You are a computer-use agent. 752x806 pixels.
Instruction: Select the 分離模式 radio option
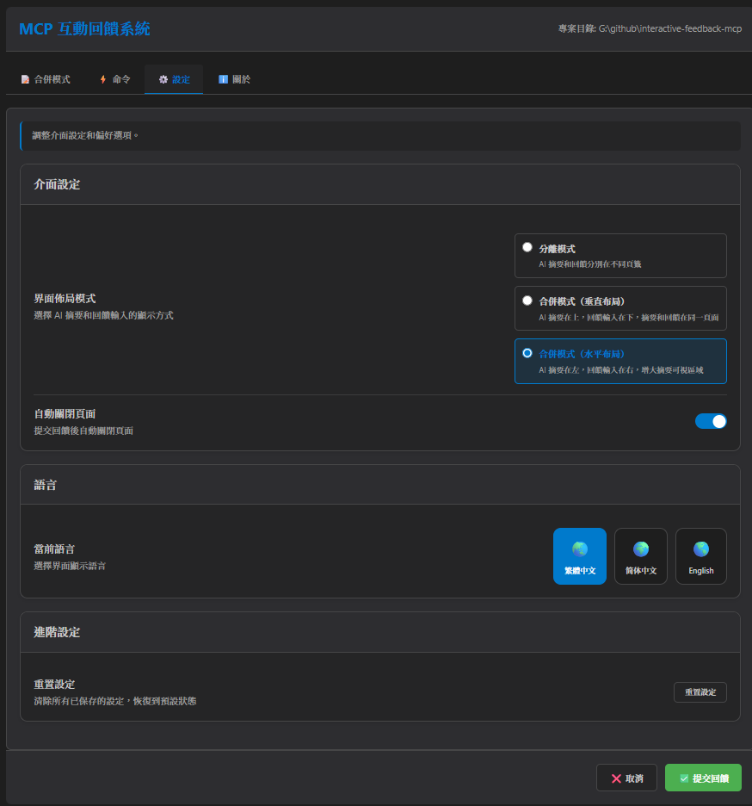[x=527, y=246]
